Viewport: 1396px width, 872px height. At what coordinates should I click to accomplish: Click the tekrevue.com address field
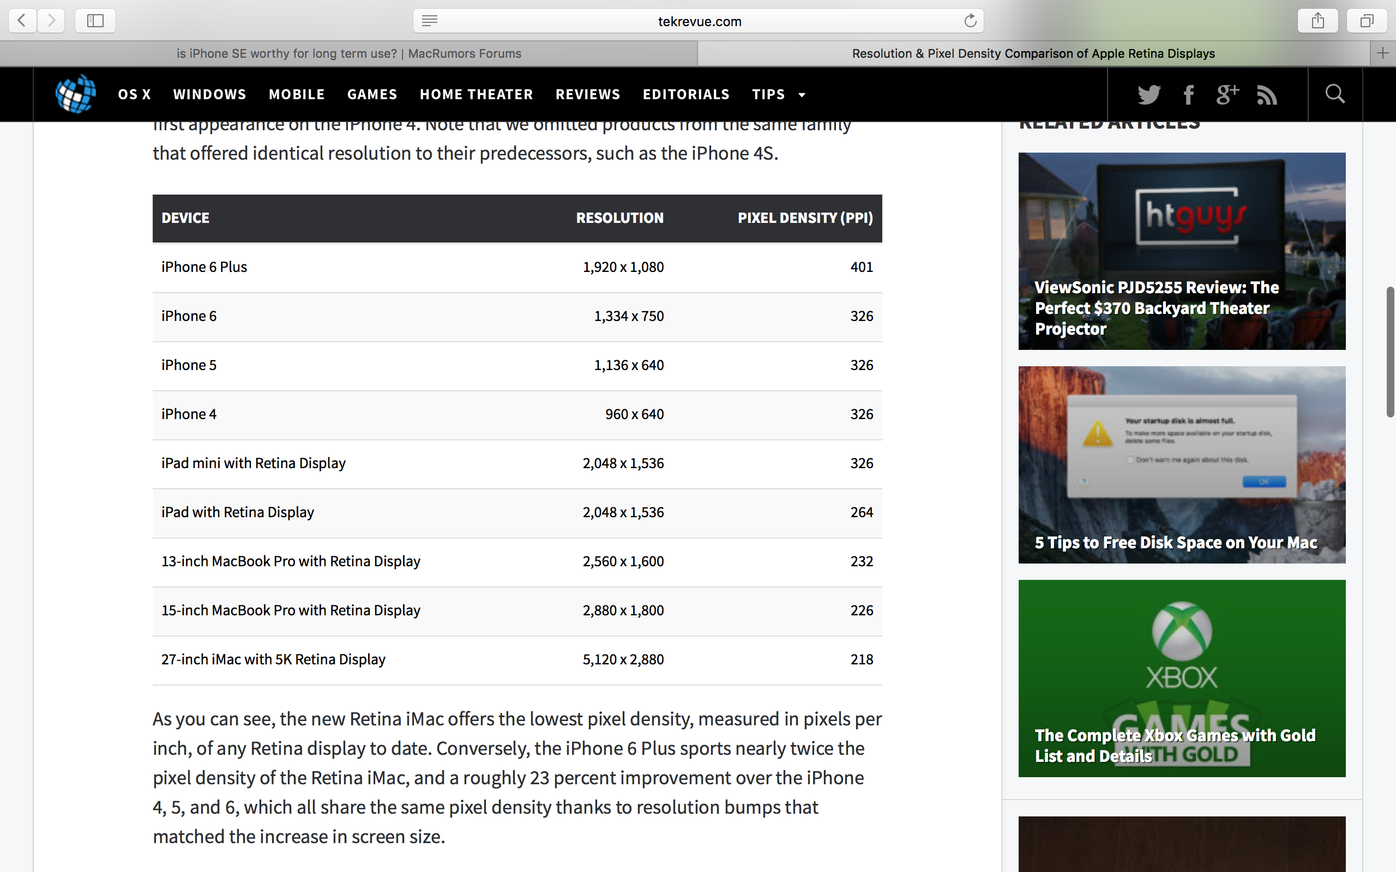(x=699, y=21)
